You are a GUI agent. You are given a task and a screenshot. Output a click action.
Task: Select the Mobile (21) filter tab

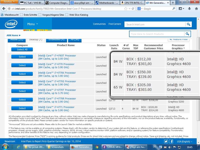(x=17, y=40)
